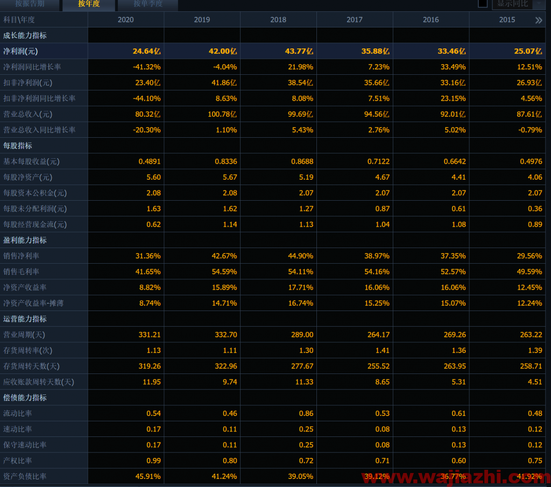Select the 扣非净利润同比增长率 row label

39,98
